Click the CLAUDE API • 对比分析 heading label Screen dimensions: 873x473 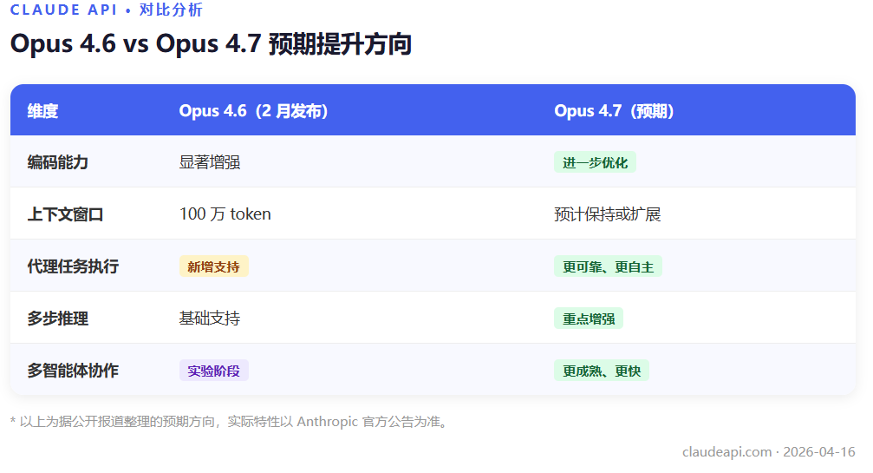click(x=107, y=10)
